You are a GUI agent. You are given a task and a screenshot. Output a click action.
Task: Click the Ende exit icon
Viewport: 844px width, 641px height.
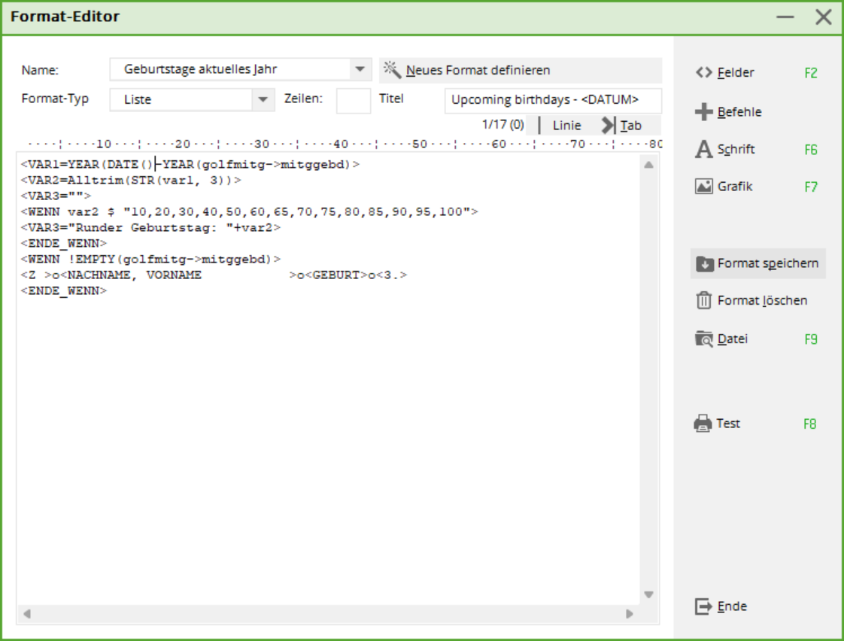coord(703,606)
